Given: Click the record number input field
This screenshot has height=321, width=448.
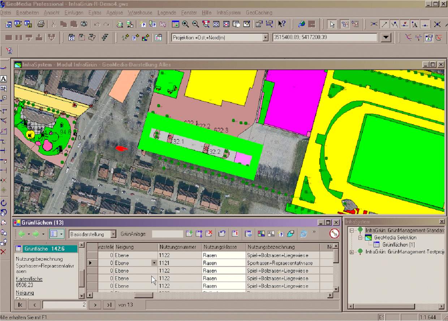Looking at the screenshot, I should [64, 305].
